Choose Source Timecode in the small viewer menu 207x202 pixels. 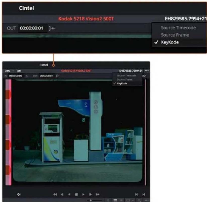click(127, 76)
